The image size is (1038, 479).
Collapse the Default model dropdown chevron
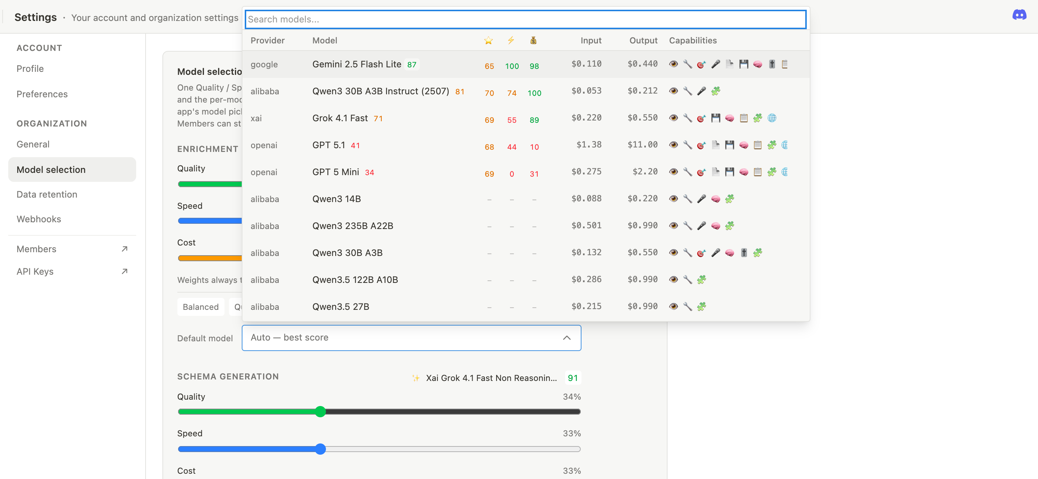coord(567,338)
